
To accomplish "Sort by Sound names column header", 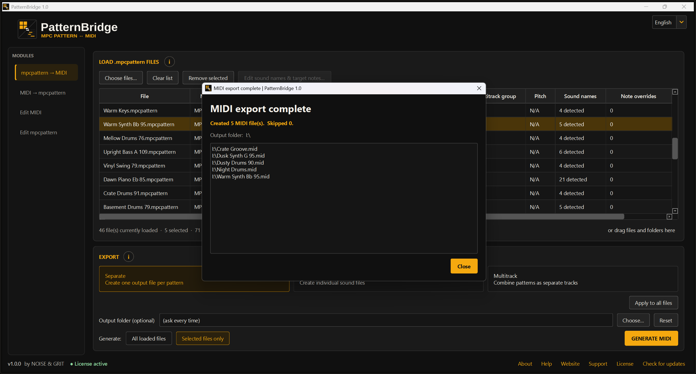I will 580,96.
